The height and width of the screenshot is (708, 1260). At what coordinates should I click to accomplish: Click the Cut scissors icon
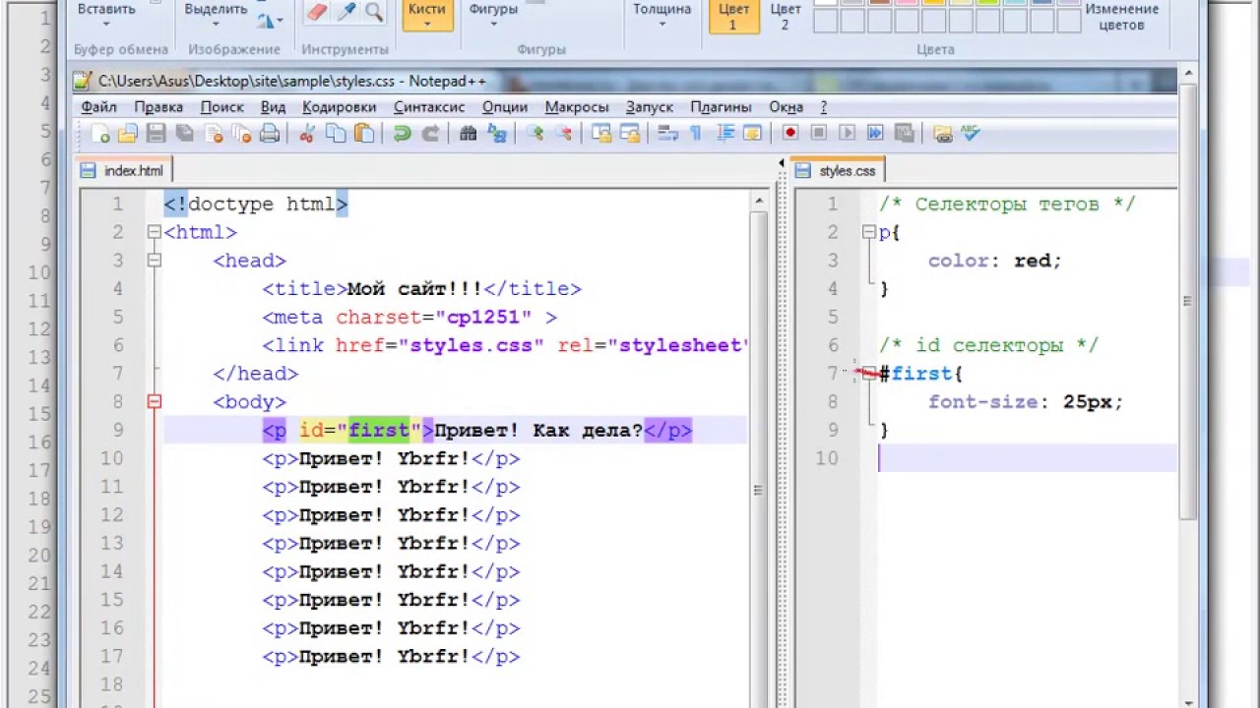click(x=306, y=134)
